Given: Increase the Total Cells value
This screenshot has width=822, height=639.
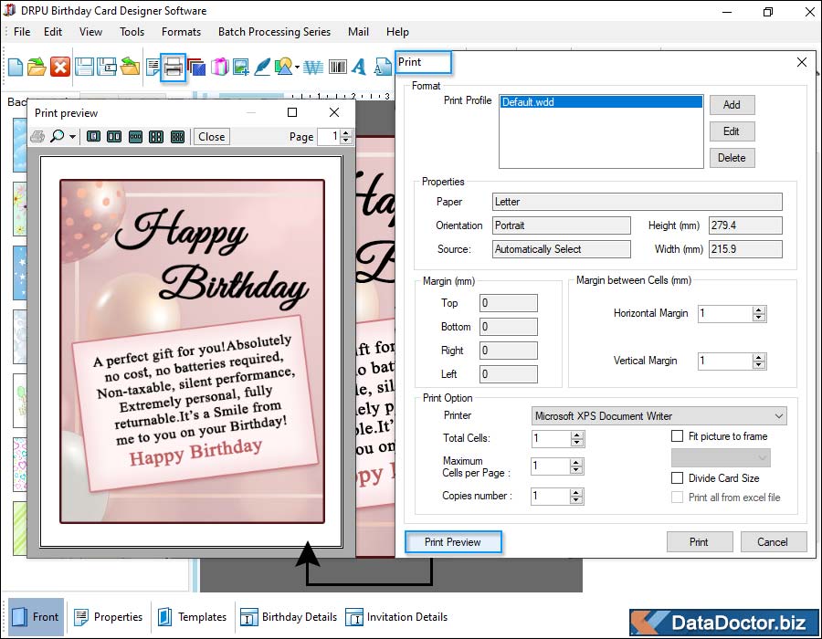Looking at the screenshot, I should tap(576, 435).
